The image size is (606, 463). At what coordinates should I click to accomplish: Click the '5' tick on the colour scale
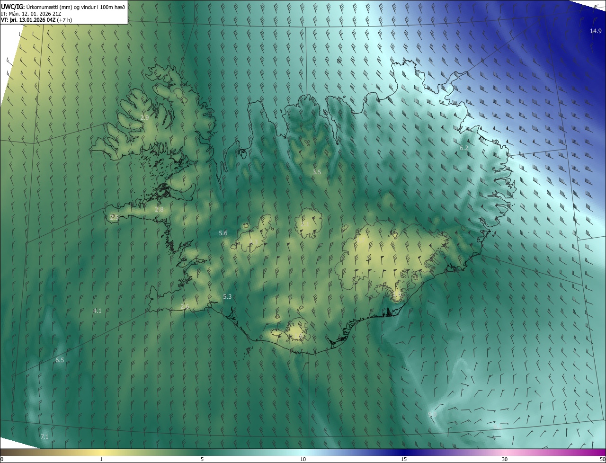pos(202,459)
